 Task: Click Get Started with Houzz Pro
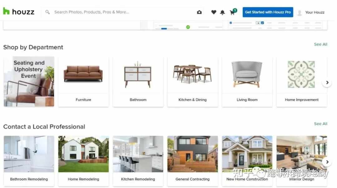(x=268, y=12)
